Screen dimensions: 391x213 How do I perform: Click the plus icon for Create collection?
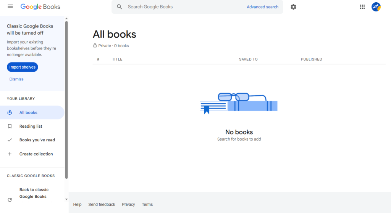(10, 154)
